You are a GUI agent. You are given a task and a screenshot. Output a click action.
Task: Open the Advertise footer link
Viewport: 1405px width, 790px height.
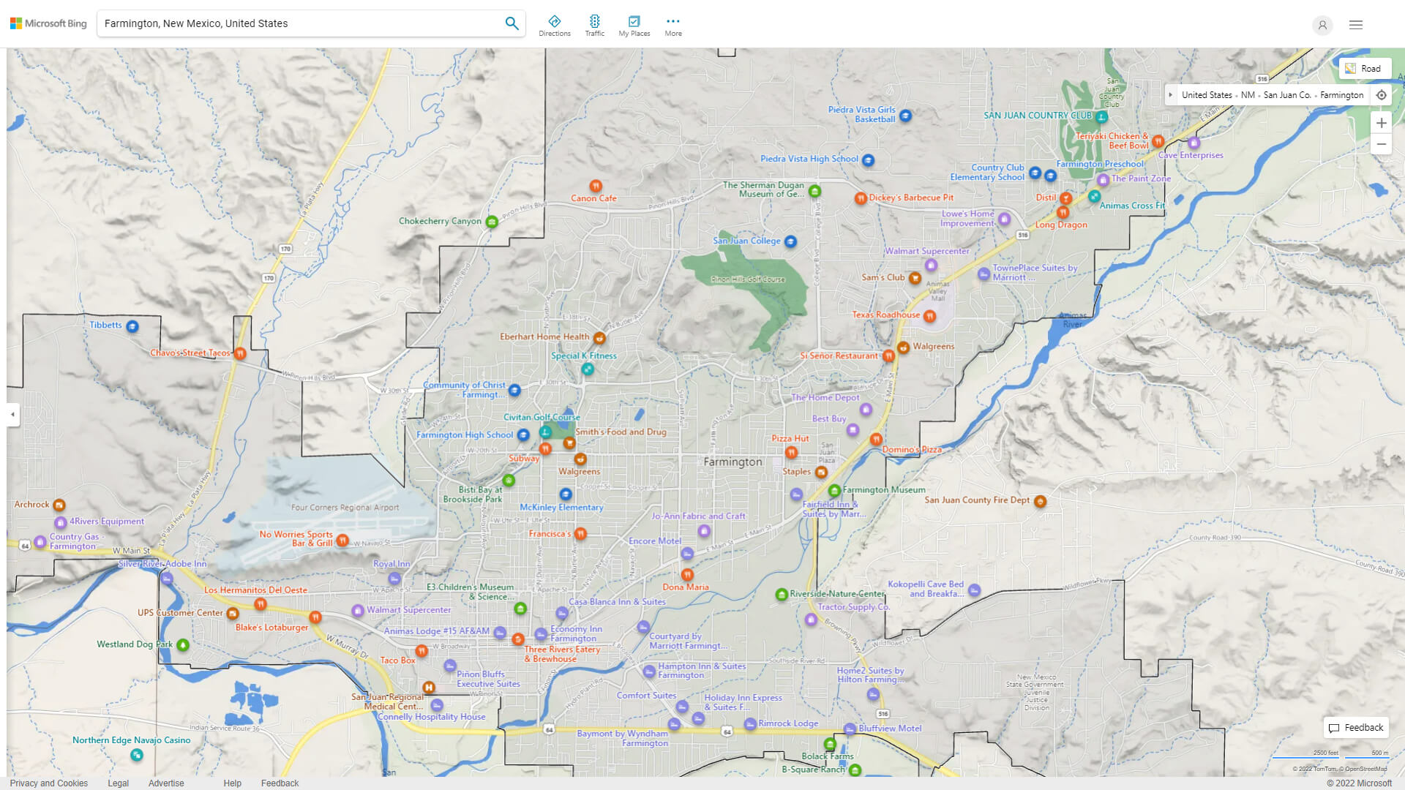click(166, 783)
